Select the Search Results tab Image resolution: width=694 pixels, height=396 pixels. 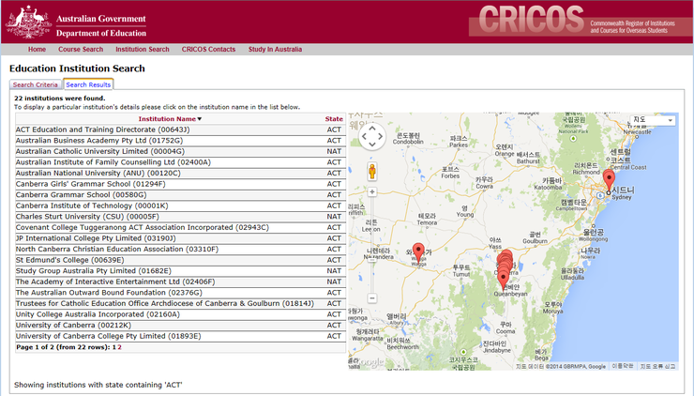point(88,84)
